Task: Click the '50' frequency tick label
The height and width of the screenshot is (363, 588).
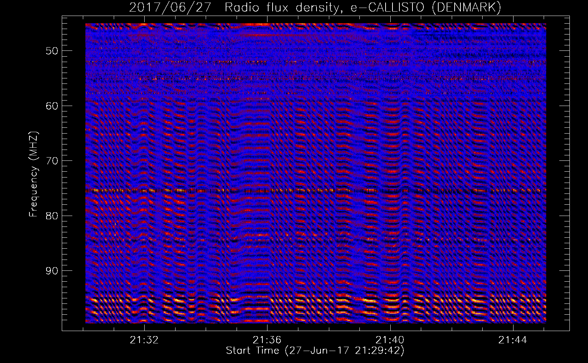Action: pyautogui.click(x=52, y=51)
